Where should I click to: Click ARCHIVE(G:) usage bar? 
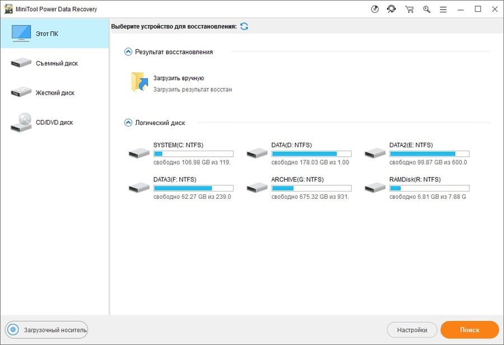pyautogui.click(x=311, y=188)
